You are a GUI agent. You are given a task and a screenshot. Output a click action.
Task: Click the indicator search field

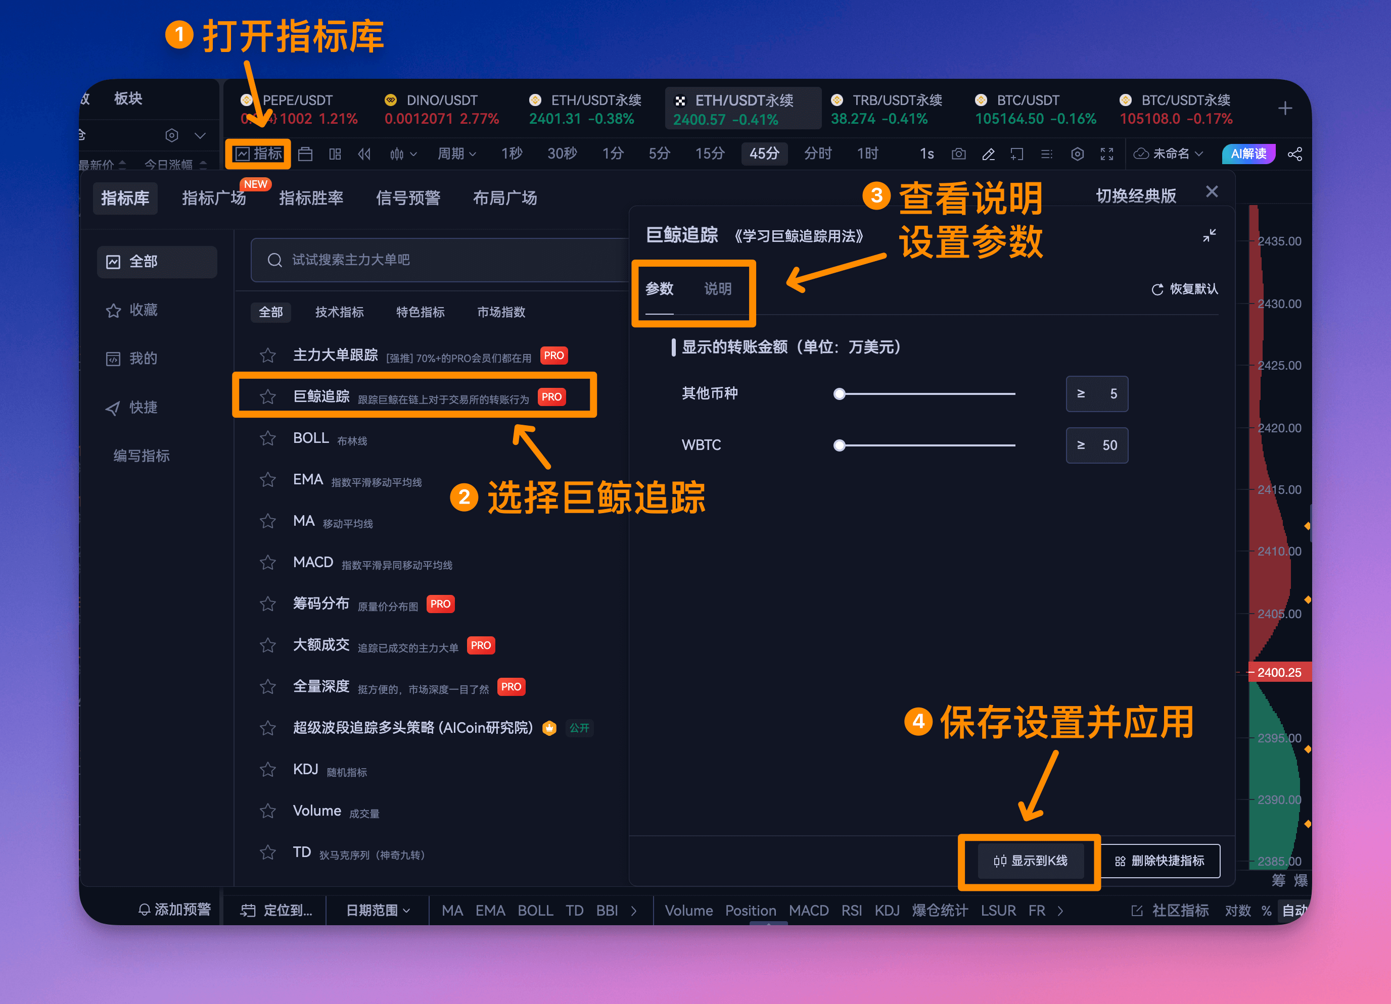click(439, 260)
